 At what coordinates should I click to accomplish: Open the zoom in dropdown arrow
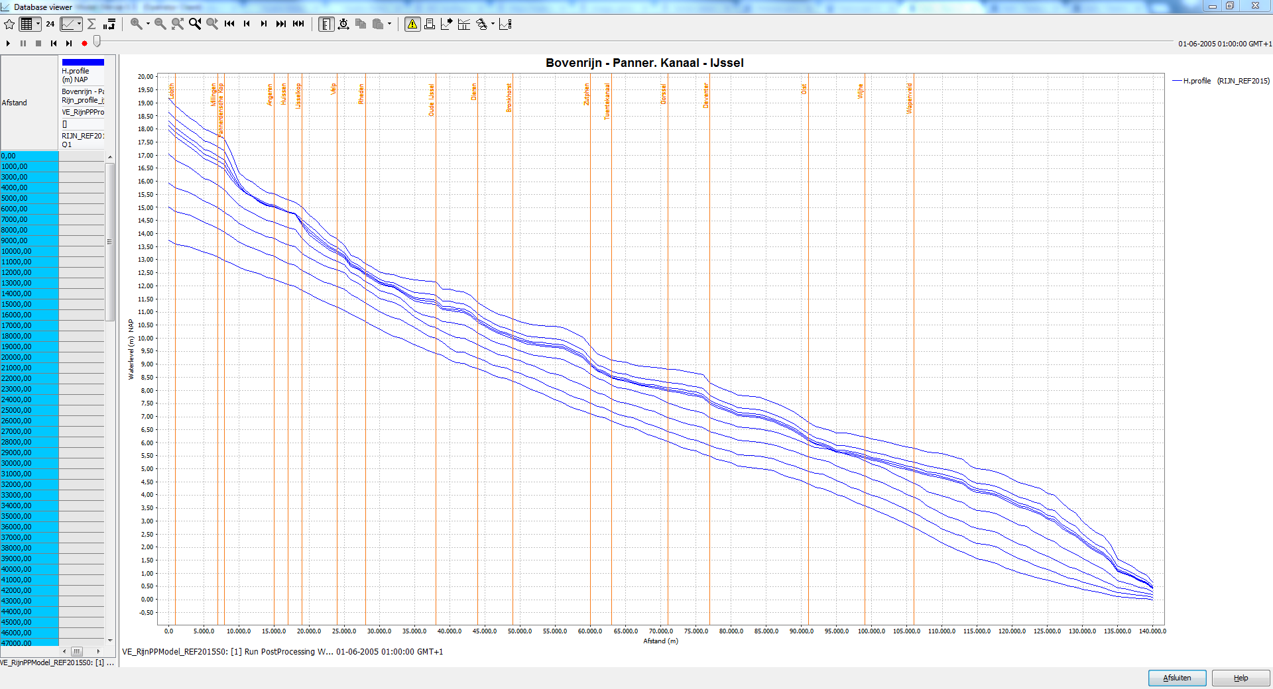coord(148,24)
